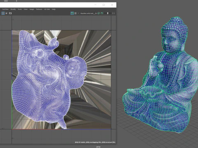Open the UV Sets menu
The height and width of the screenshot is (148, 198).
(x=47, y=9)
